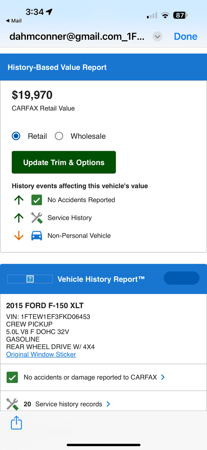Open the file title dropdown chevron
Viewport: 207px width, 450px height.
click(x=158, y=37)
